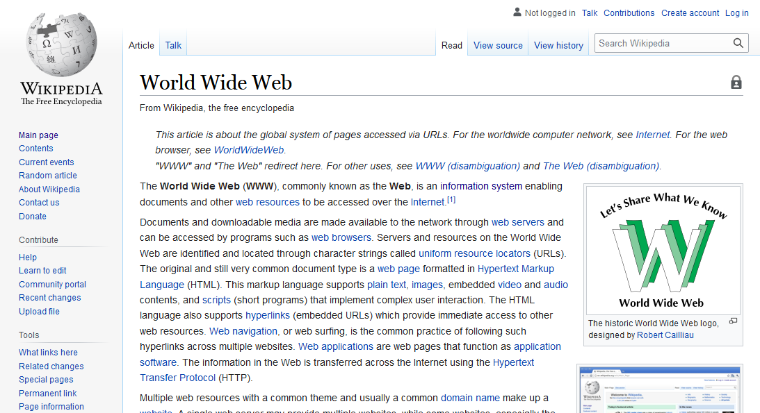Follow the plain text link
Viewport: 760px width, 413px height.
click(x=387, y=285)
